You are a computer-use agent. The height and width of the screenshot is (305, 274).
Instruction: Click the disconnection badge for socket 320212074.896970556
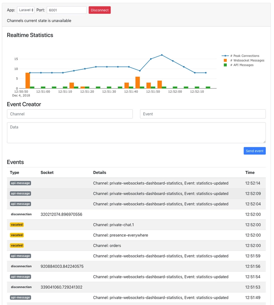point(21,214)
